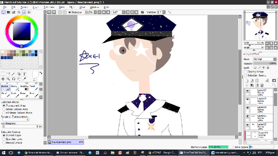
Task: Pick the magic wand tool
Action: 13,74
